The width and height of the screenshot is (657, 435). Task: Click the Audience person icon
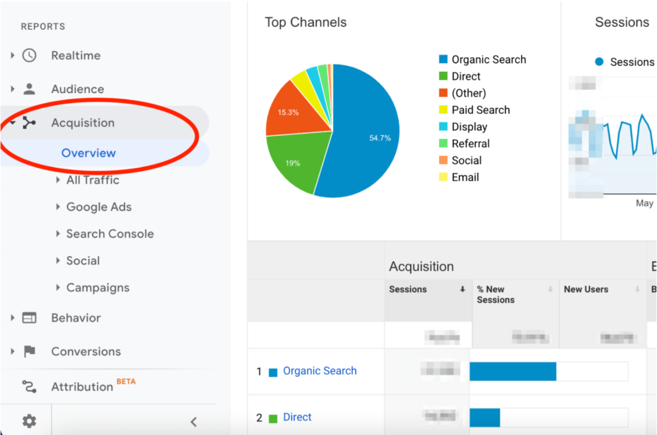pyautogui.click(x=30, y=89)
